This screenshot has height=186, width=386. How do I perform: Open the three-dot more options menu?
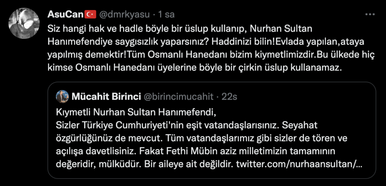coord(369,14)
